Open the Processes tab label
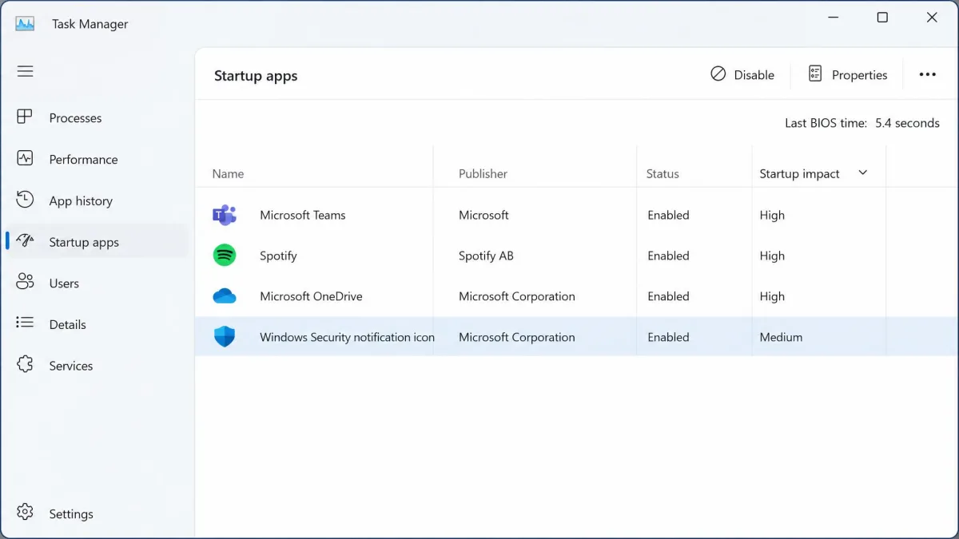This screenshot has width=959, height=539. click(x=75, y=118)
